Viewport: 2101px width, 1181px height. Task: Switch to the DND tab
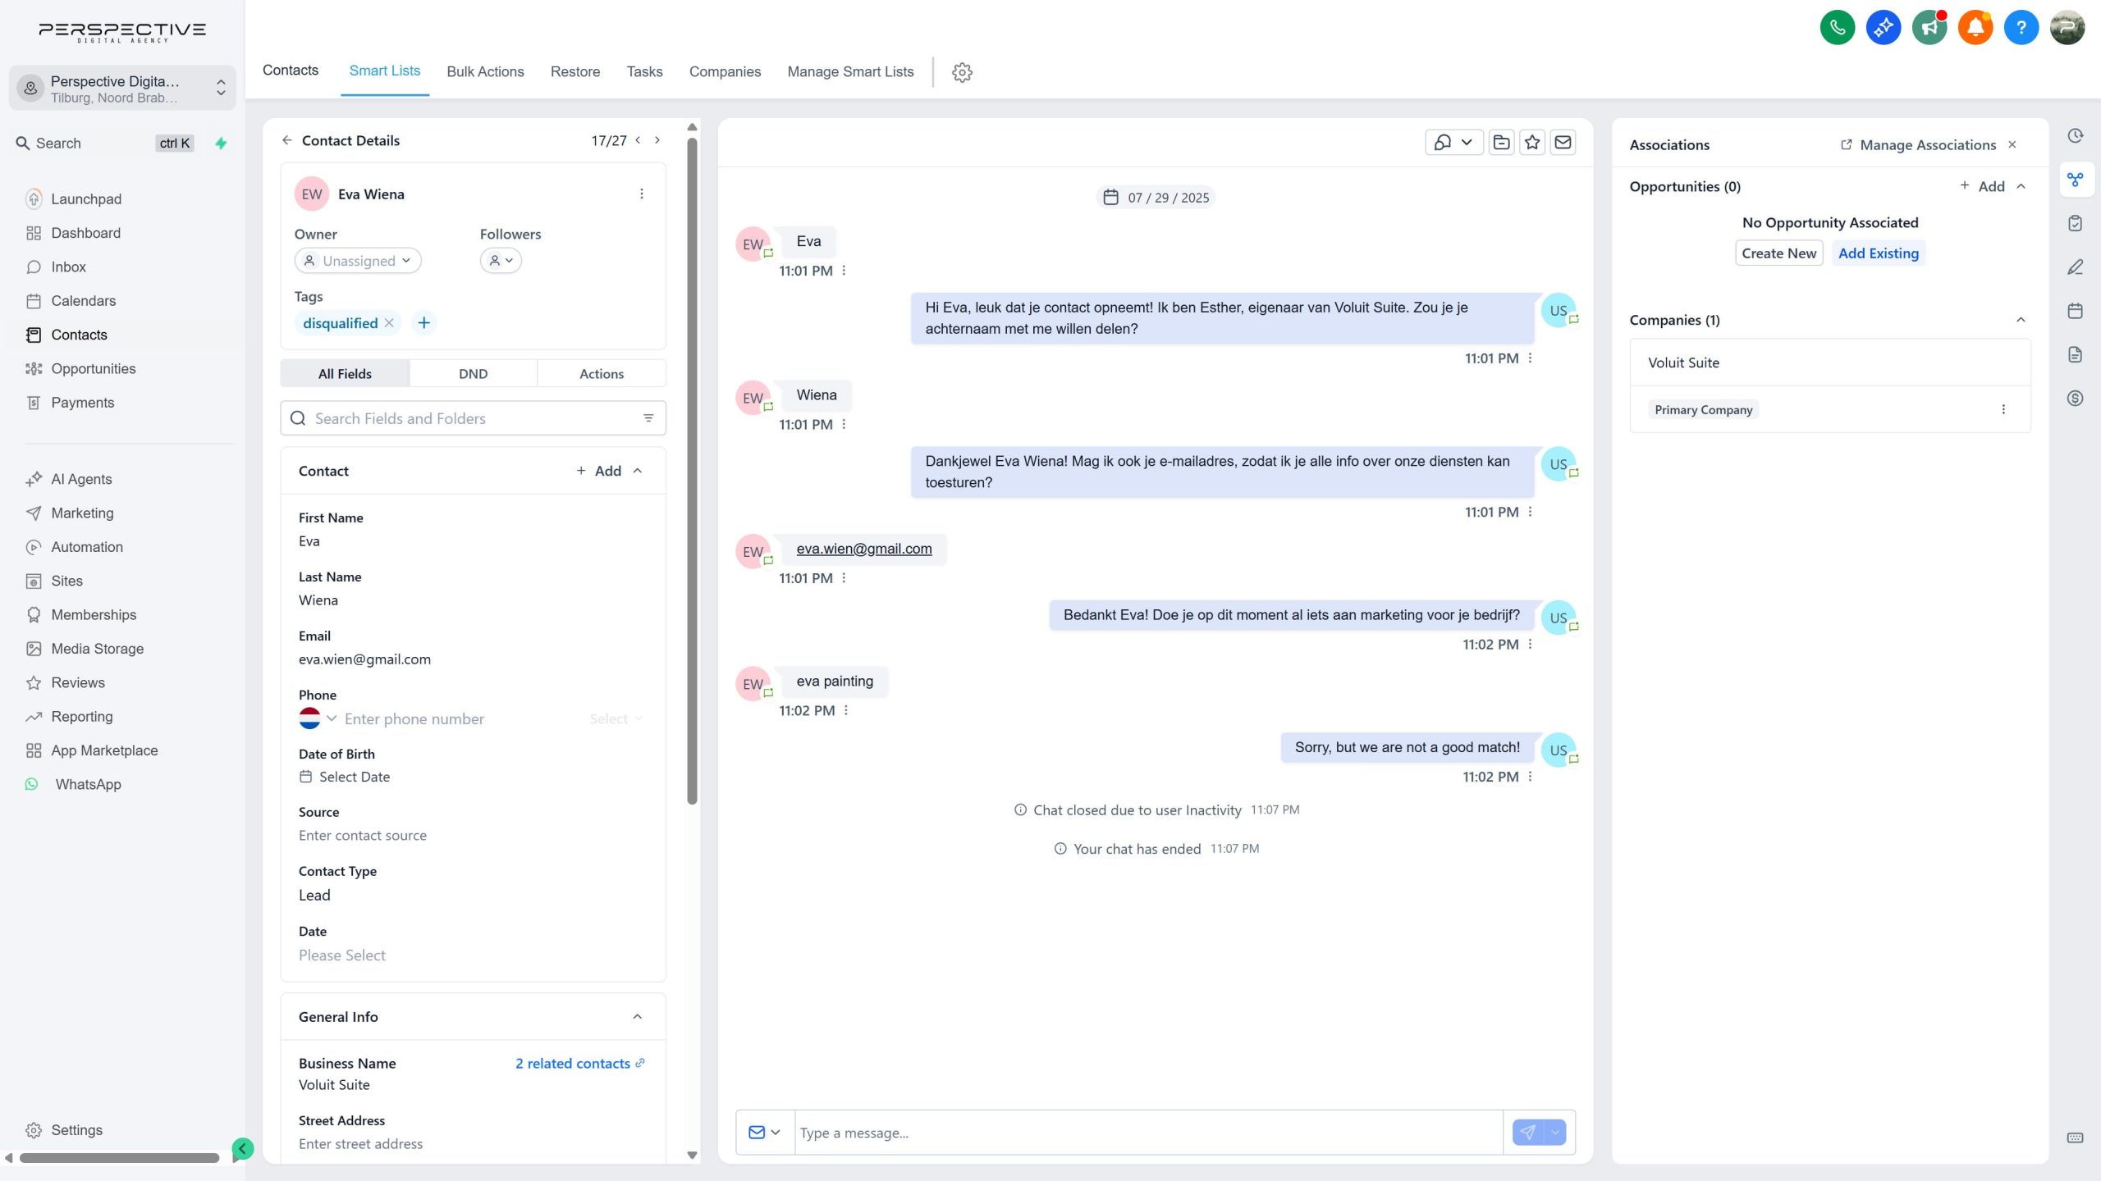[474, 374]
